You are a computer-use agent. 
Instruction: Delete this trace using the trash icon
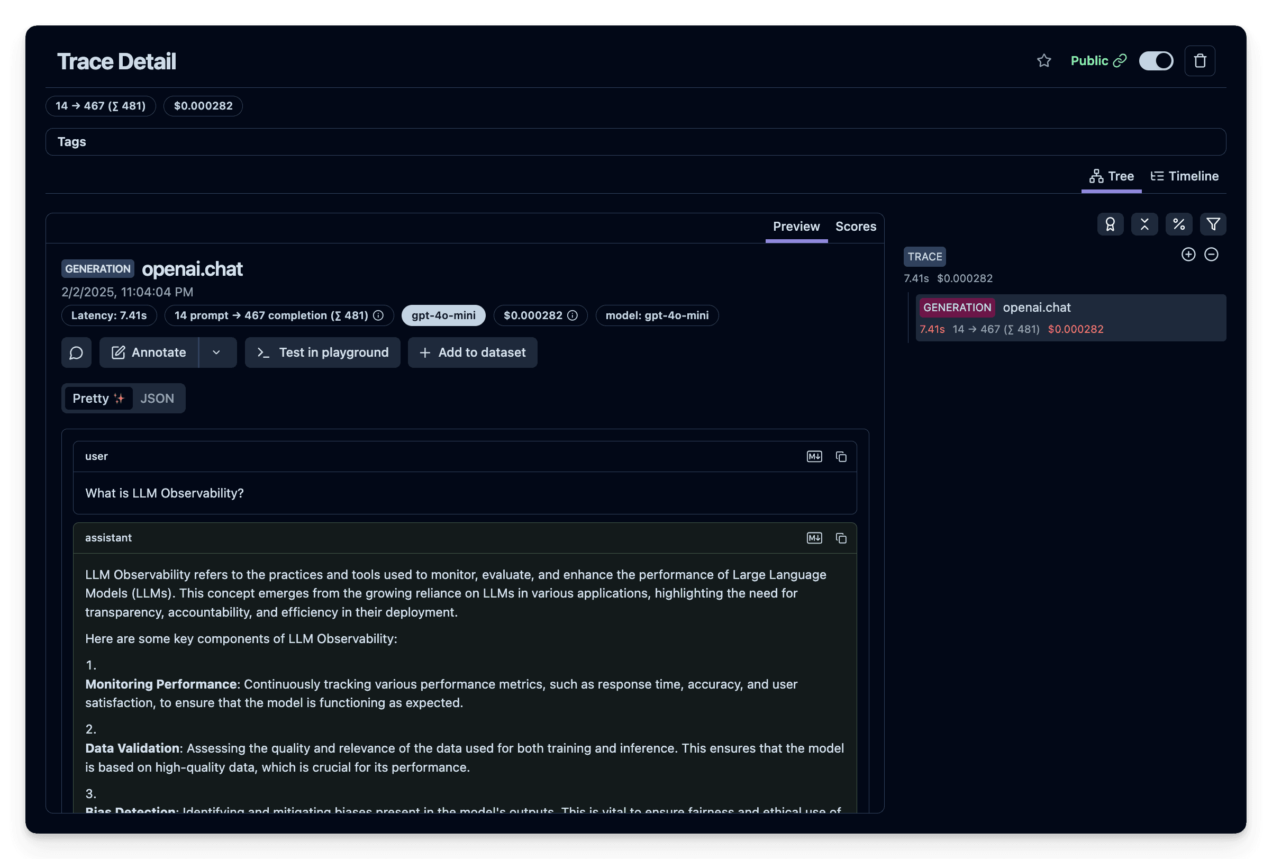coord(1199,60)
